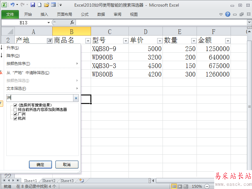The width and height of the screenshot is (252, 189).
Task: Open the Name Box dropdown arrow
Action: point(49,23)
